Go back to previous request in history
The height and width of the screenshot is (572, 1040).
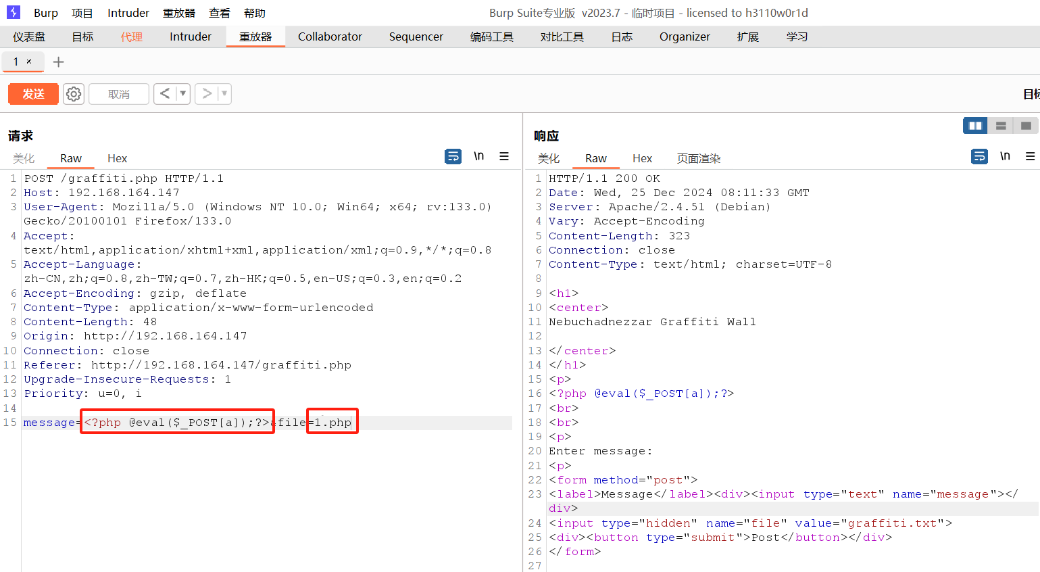click(164, 93)
